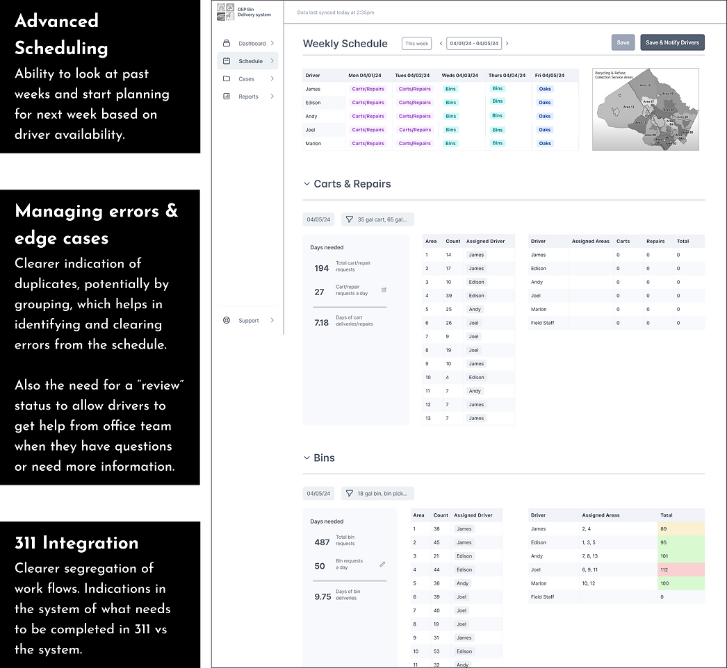Click the Schedule calendar icon

(x=227, y=61)
